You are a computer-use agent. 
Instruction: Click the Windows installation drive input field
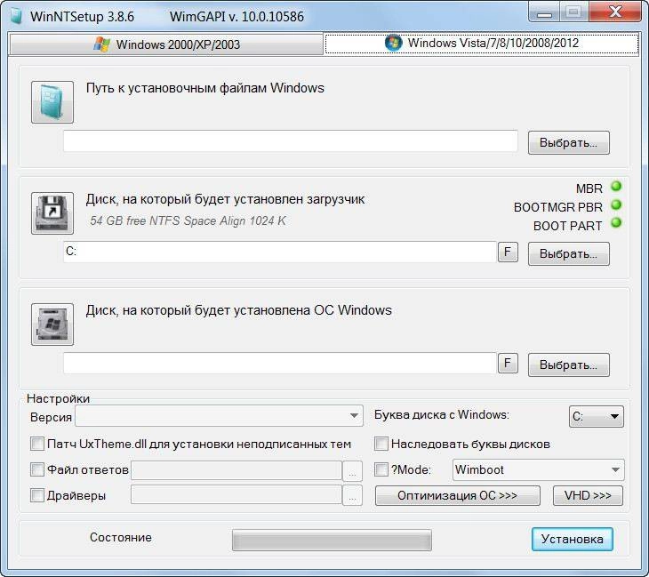(x=280, y=363)
